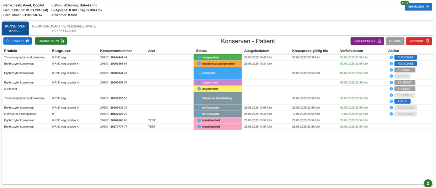Click info icon beside the blue ABRUF button
436x188 pixels.
click(391, 101)
